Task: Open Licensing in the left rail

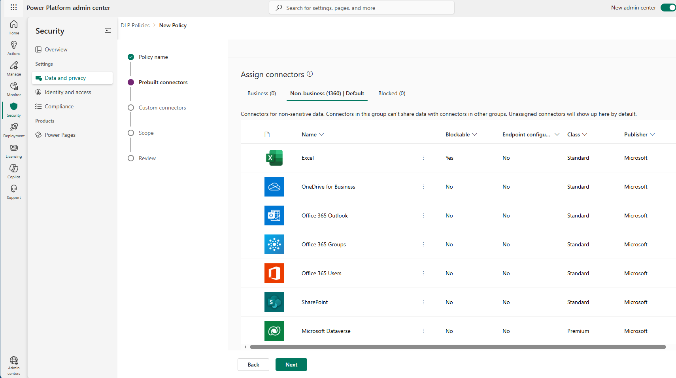Action: click(14, 151)
